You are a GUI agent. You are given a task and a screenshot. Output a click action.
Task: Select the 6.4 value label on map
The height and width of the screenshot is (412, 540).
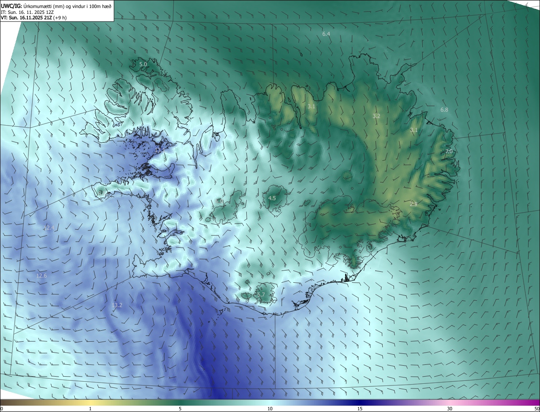326,34
